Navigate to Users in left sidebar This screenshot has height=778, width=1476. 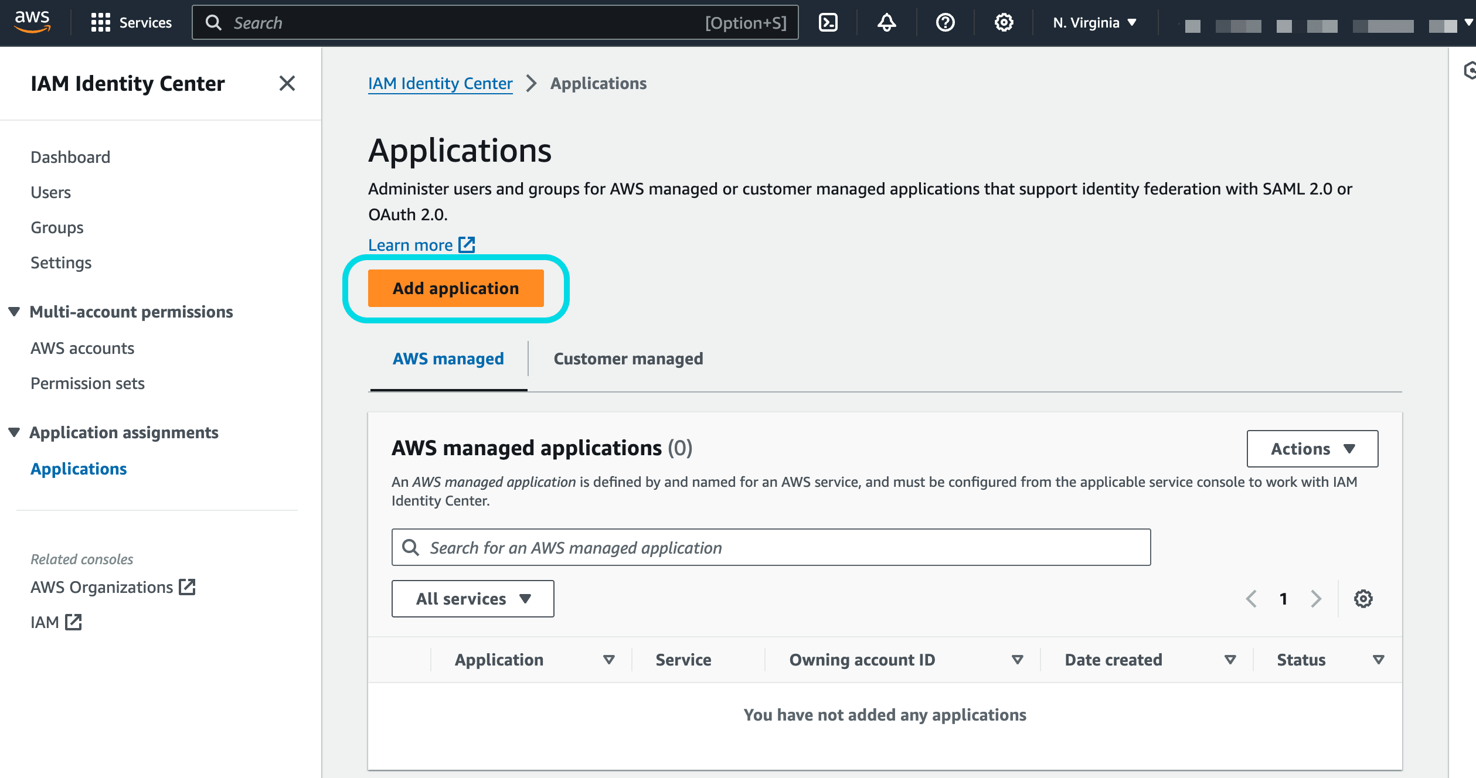tap(50, 192)
